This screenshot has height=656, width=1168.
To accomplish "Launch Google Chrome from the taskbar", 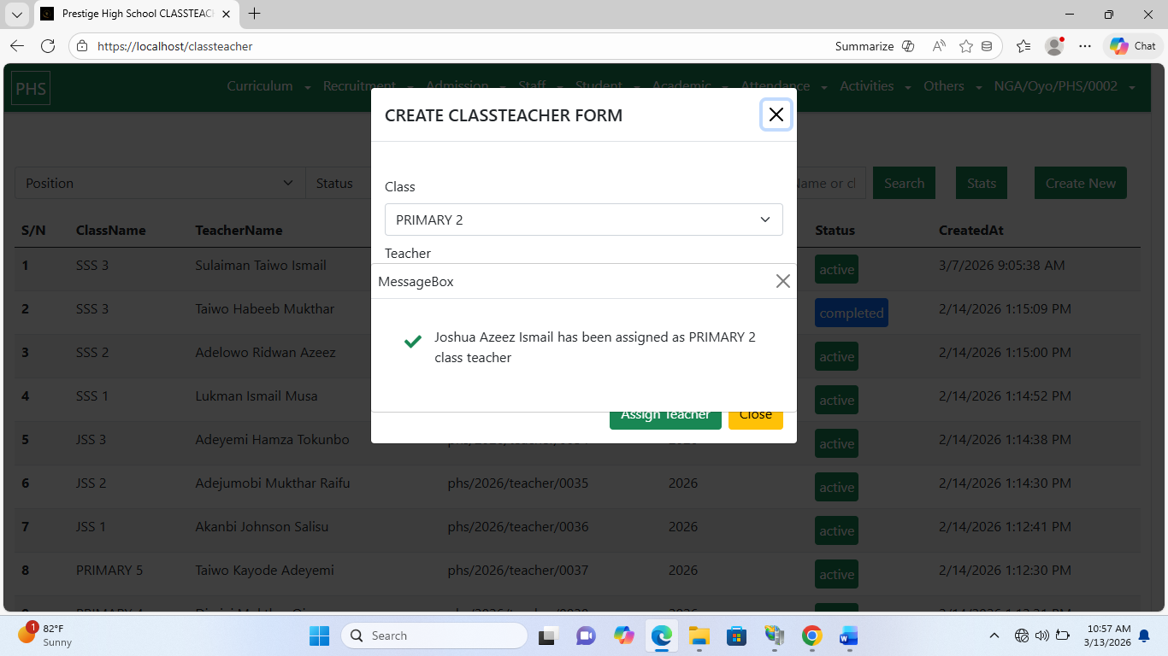I will [x=811, y=635].
